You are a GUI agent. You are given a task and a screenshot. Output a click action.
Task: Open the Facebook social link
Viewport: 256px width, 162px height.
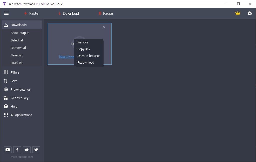coord(17,150)
